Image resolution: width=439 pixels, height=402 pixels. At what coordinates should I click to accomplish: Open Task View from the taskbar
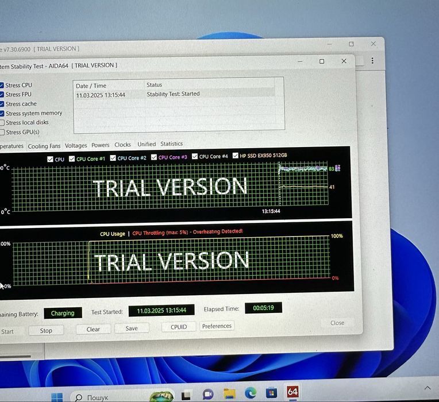[x=186, y=395]
